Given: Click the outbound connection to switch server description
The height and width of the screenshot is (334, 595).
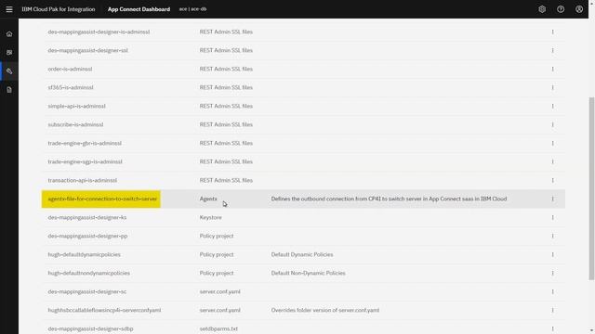Looking at the screenshot, I should click(x=389, y=199).
